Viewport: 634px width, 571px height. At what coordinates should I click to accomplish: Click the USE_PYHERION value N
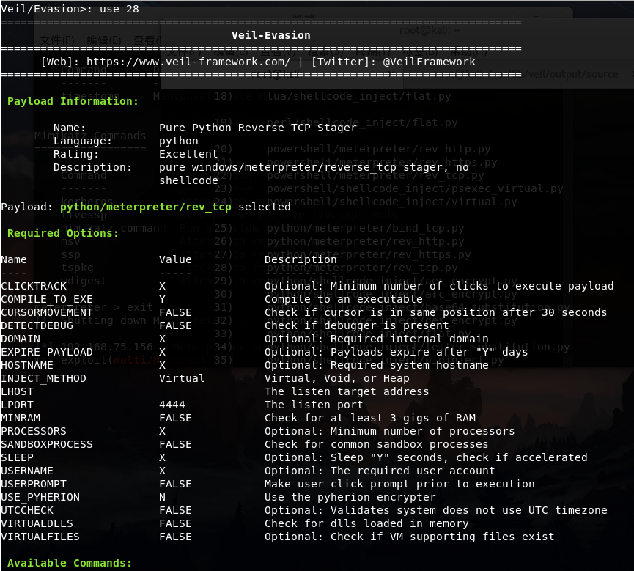coord(162,497)
